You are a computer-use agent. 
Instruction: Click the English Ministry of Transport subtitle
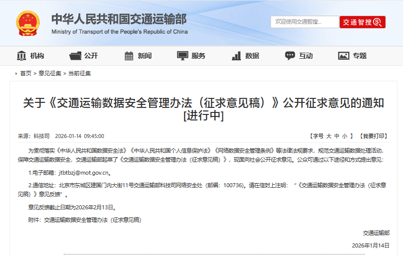point(119,32)
